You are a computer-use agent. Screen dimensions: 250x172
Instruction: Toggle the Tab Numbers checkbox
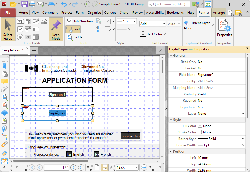click(80, 21)
